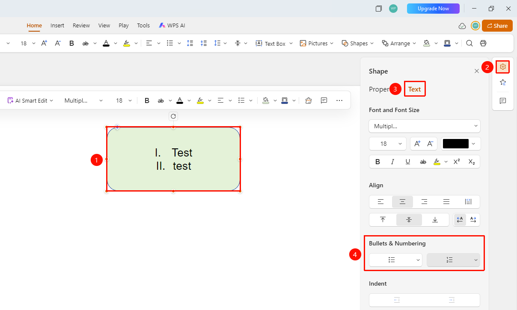Click the decrease indent button under Indent
Viewport: 517px width, 310px height.
[x=397, y=300]
